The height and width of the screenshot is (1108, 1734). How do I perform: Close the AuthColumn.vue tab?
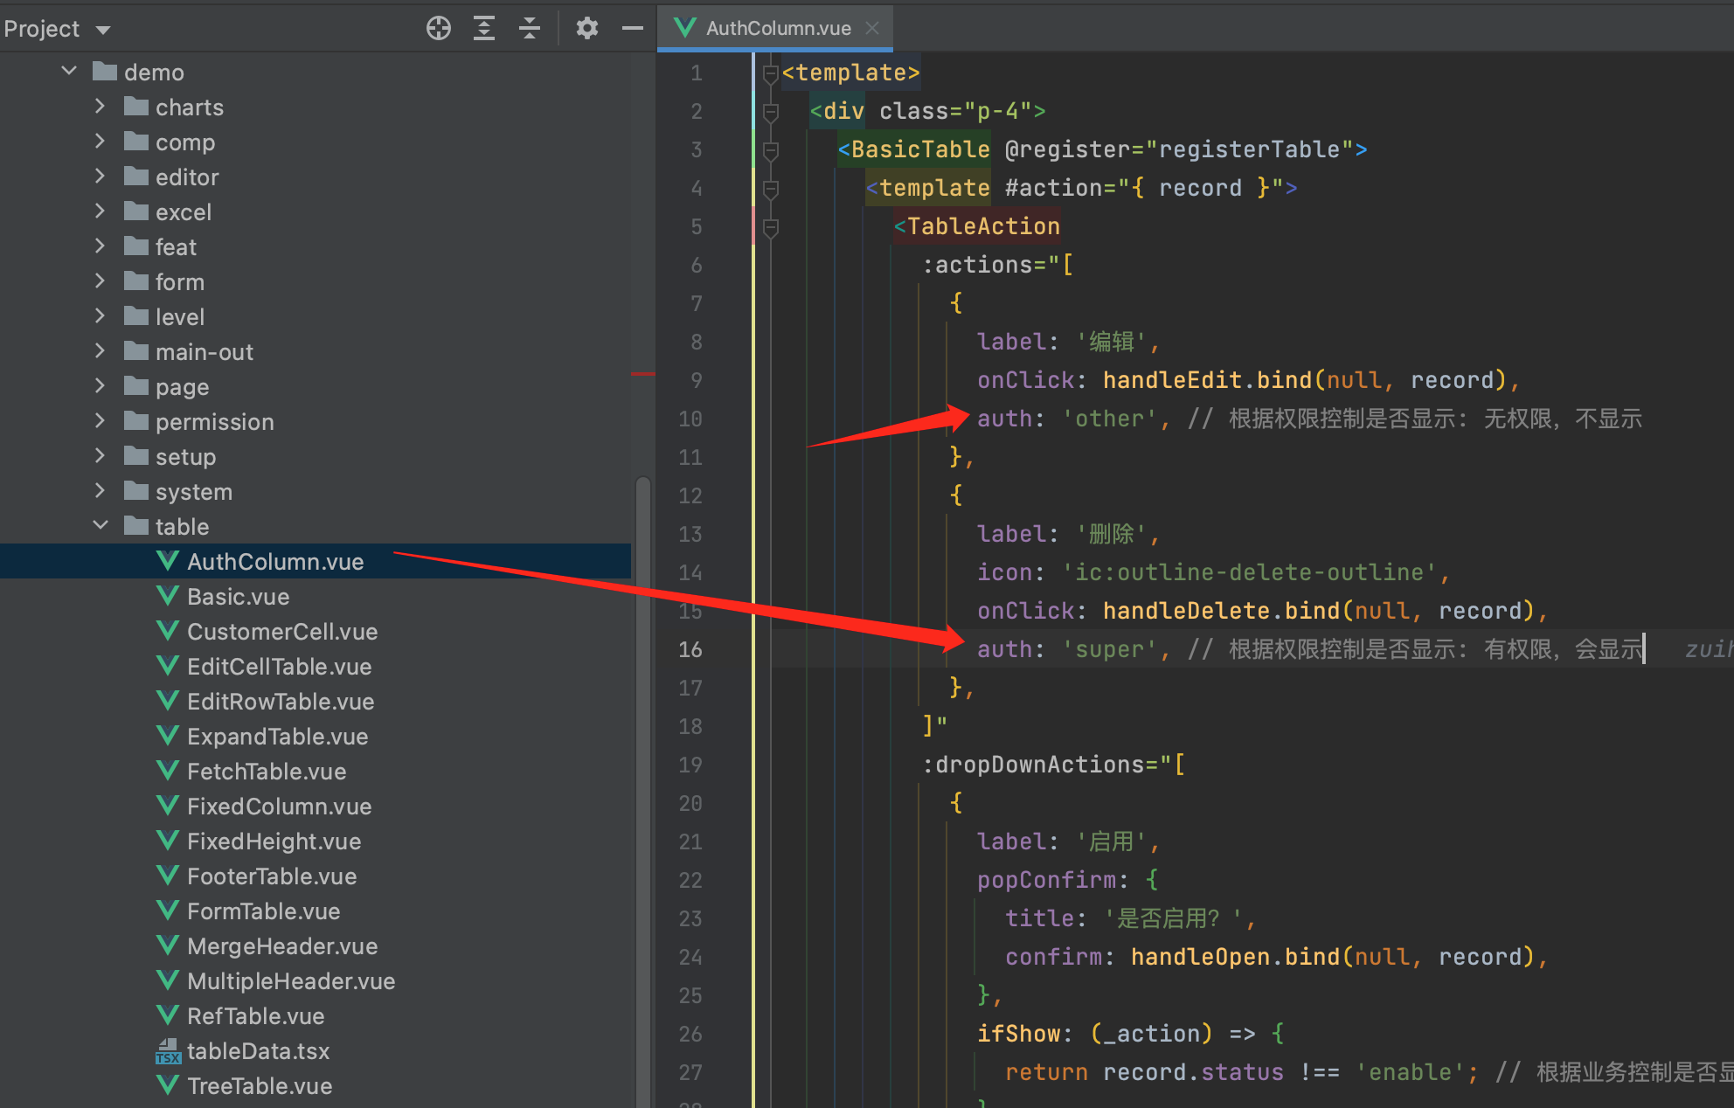(871, 27)
